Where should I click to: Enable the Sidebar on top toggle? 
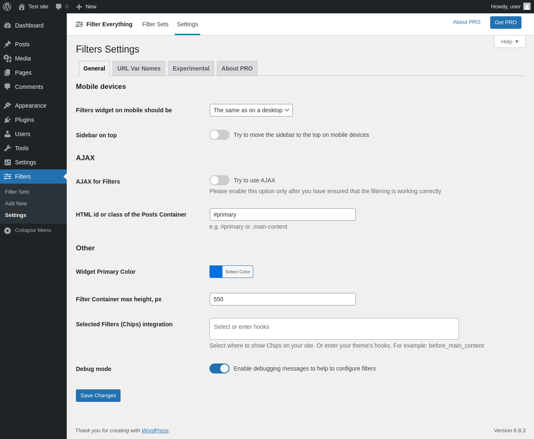[219, 135]
